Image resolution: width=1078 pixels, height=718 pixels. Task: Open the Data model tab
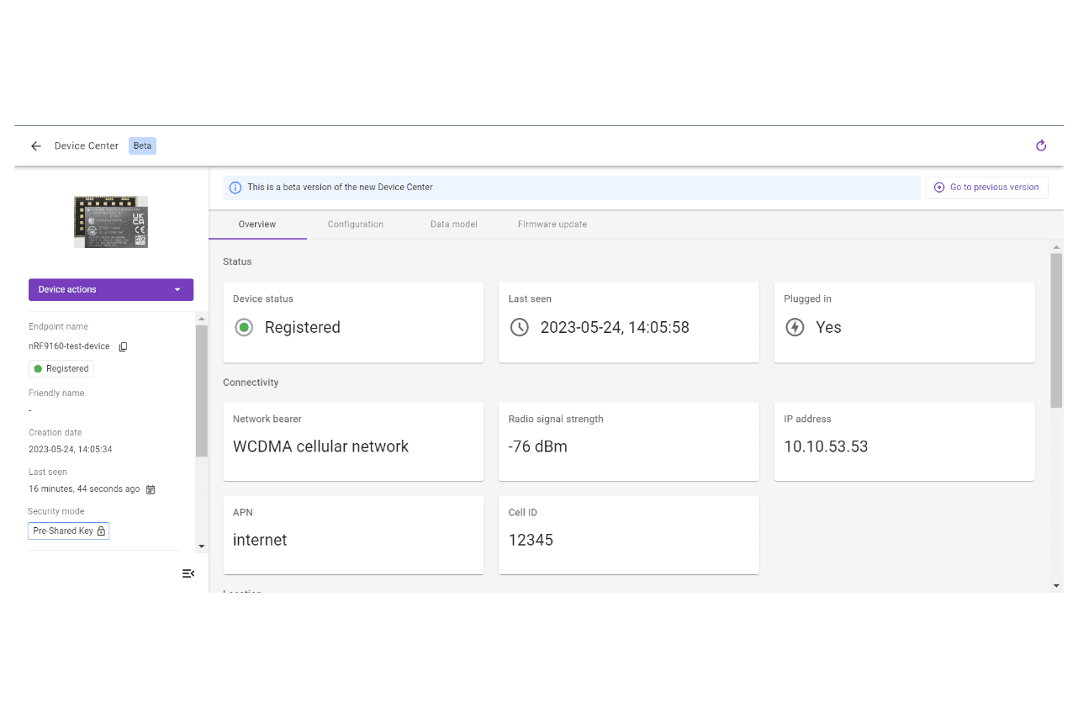[453, 224]
